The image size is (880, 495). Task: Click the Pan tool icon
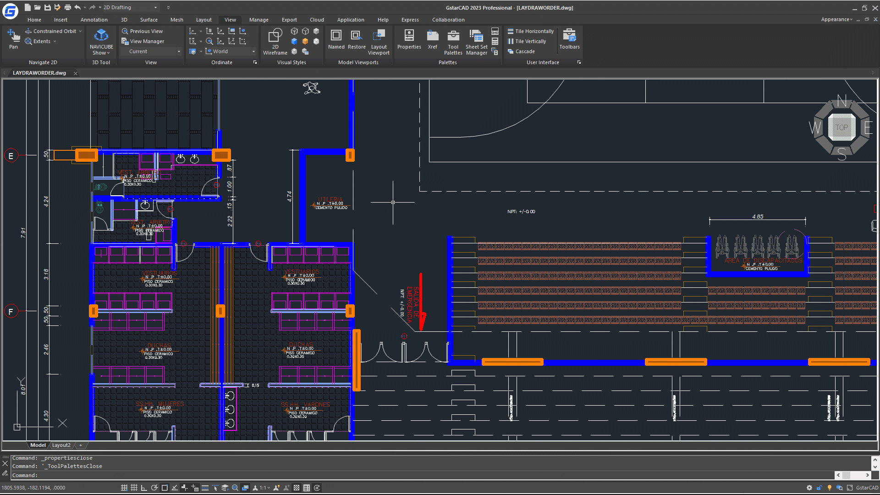pyautogui.click(x=13, y=36)
